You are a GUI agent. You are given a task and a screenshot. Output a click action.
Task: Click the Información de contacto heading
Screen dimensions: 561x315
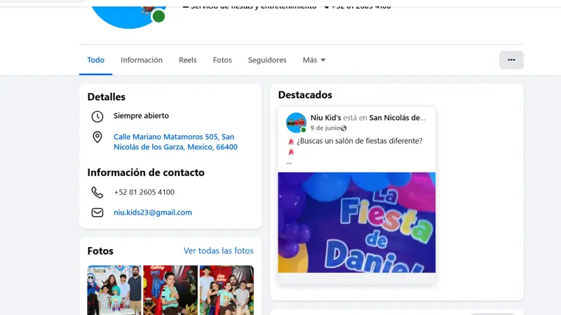pos(146,173)
